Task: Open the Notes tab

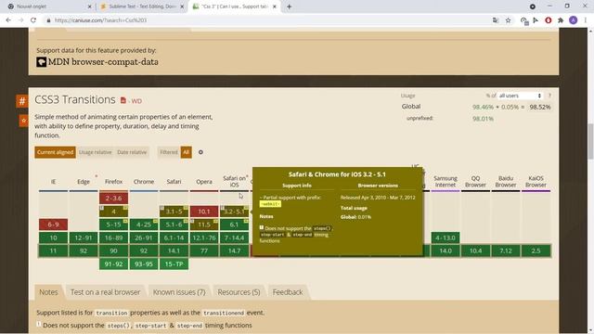Action: (x=48, y=292)
